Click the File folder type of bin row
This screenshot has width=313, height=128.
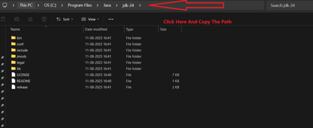coord(134,38)
